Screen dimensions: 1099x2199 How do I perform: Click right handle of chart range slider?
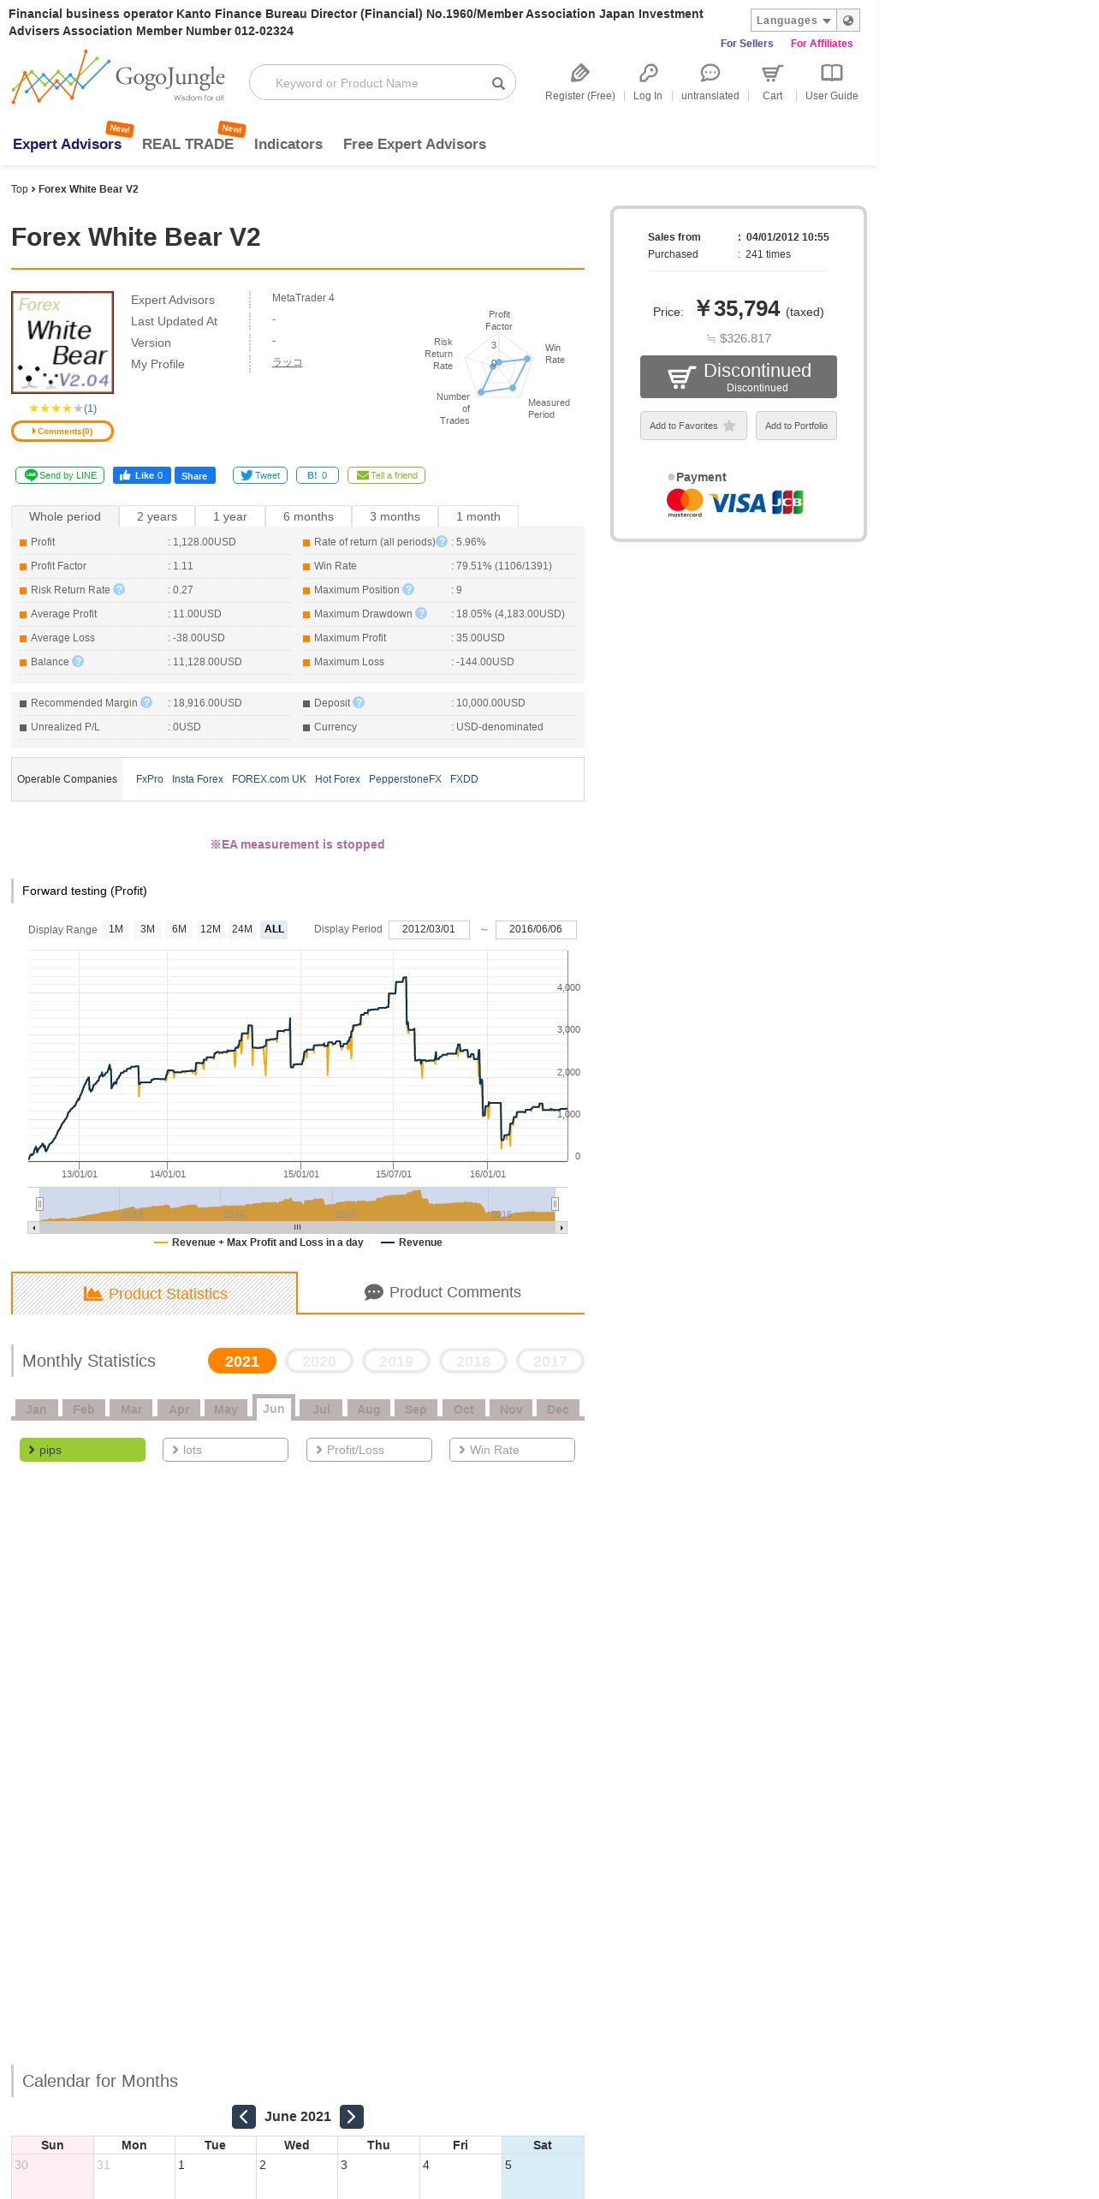click(x=555, y=1204)
